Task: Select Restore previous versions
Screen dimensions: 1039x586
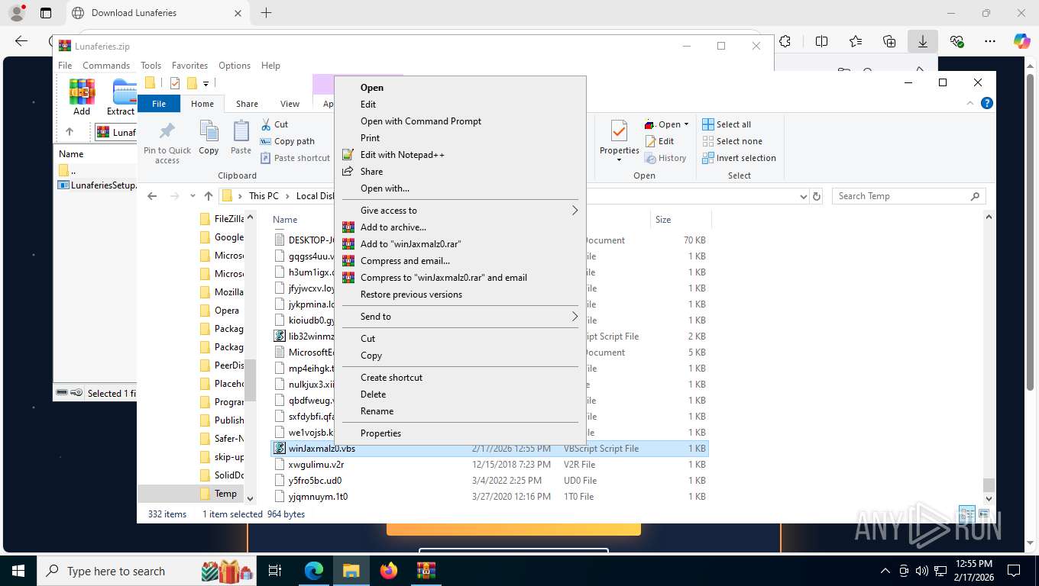Action: point(411,295)
